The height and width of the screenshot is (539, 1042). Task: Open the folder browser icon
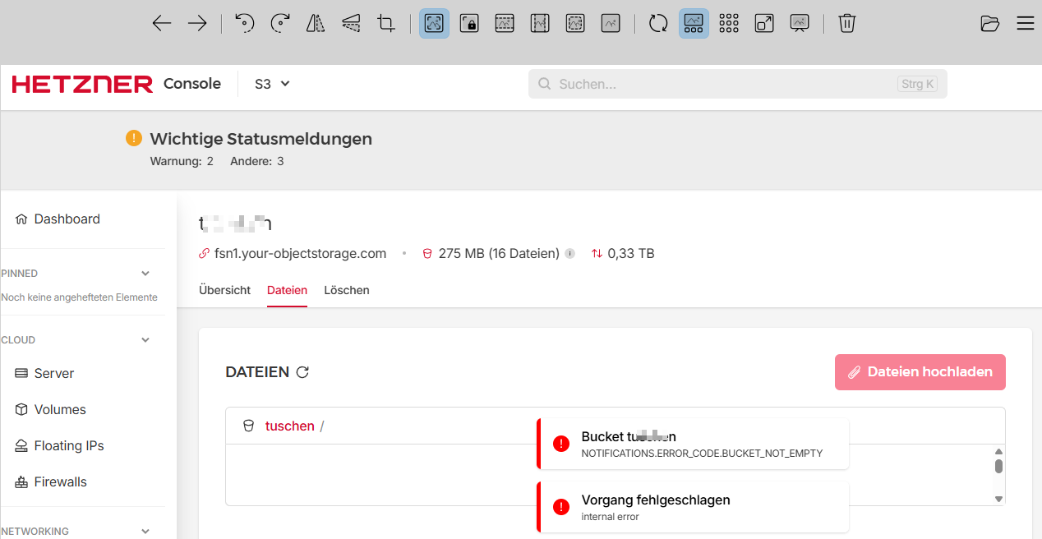click(989, 23)
